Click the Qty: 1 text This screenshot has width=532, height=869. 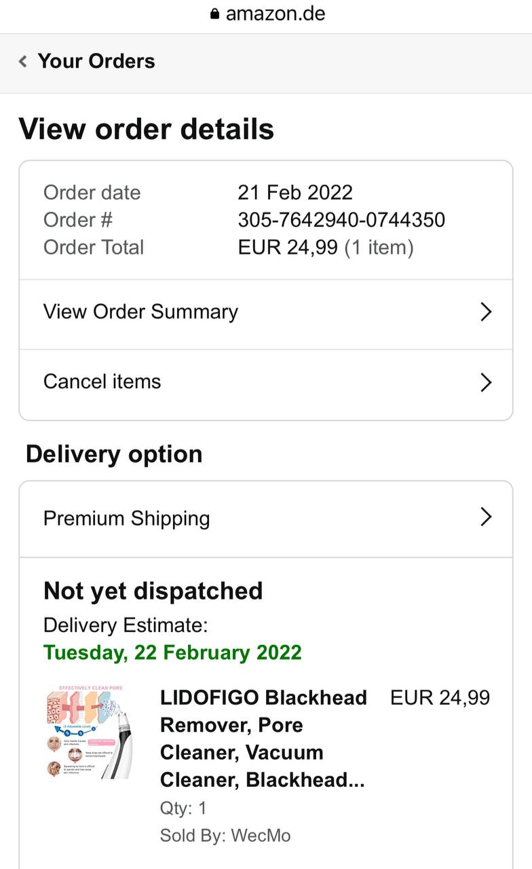click(183, 808)
